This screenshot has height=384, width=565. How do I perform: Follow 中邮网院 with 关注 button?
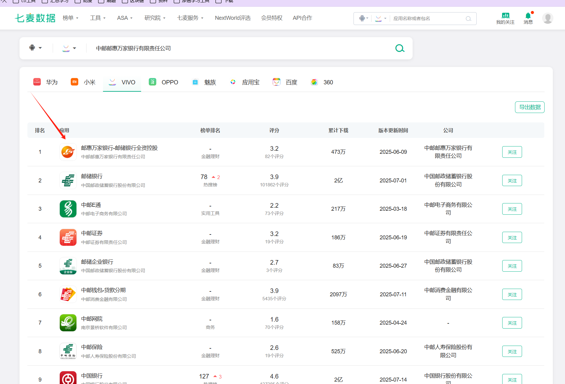pos(512,323)
